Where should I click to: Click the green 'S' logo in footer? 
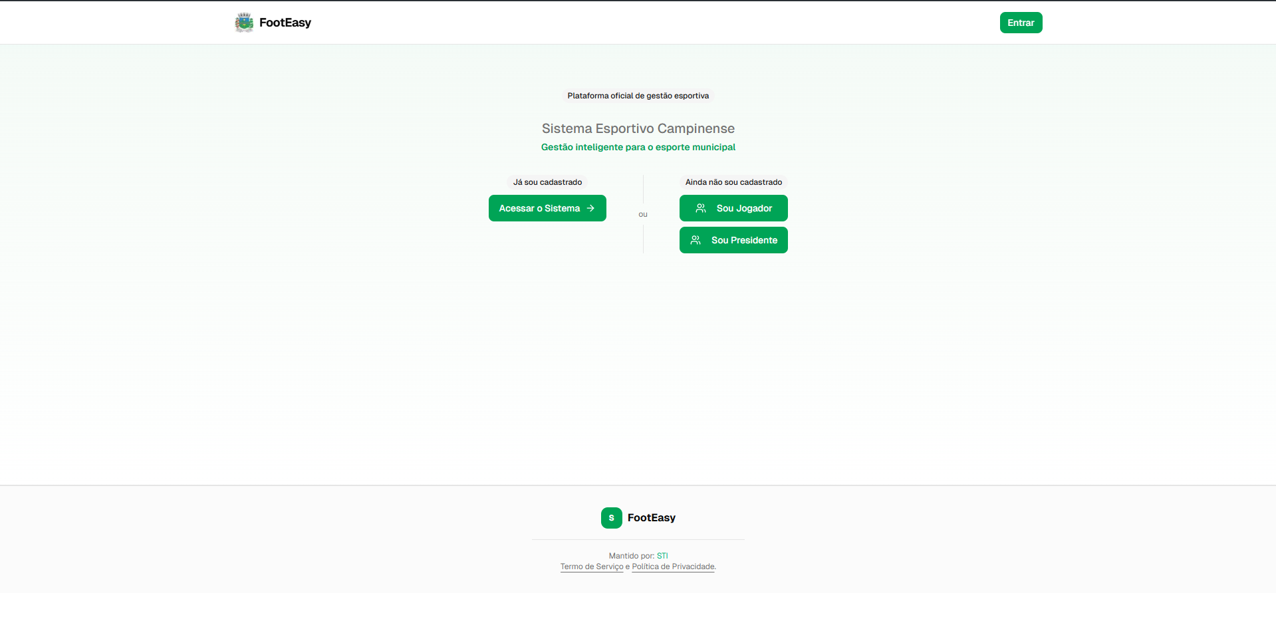click(611, 518)
